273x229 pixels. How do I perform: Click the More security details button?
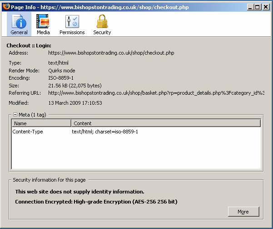tap(243, 212)
